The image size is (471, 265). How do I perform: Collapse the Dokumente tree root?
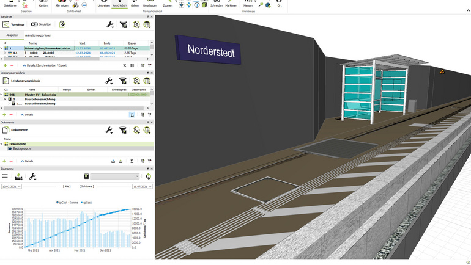click(x=2, y=144)
